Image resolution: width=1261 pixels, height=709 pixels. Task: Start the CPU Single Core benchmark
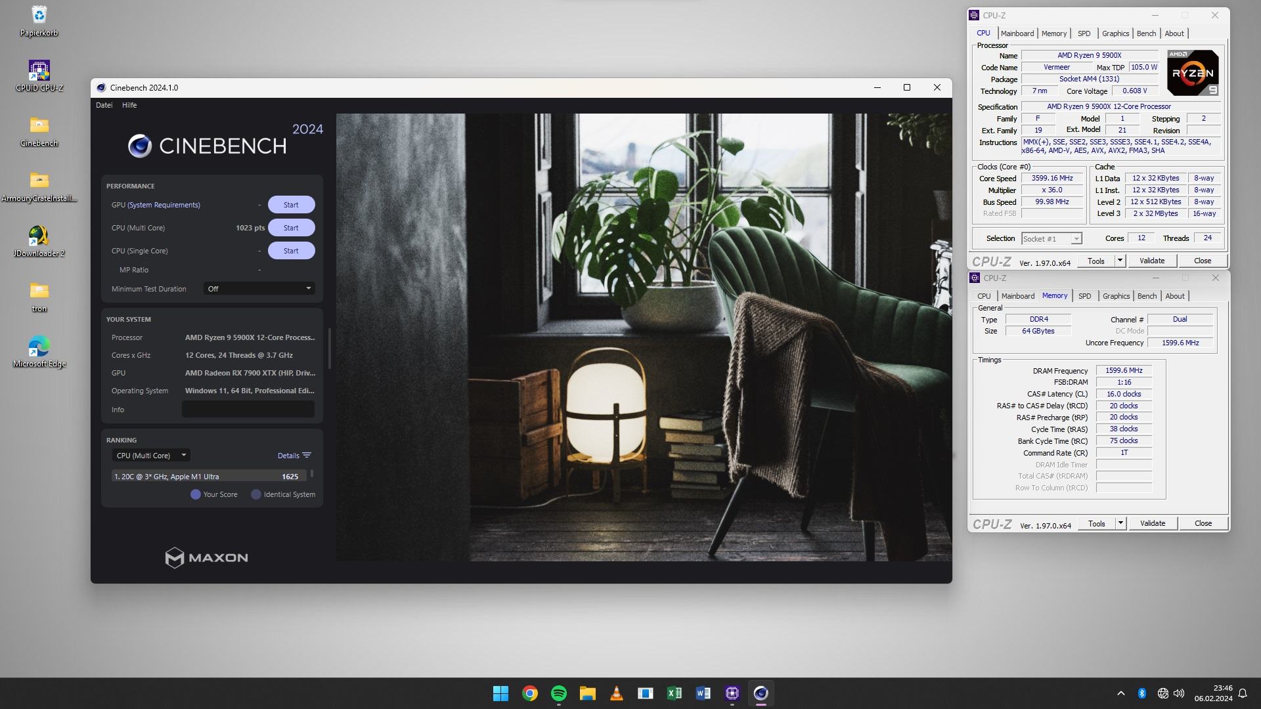(x=291, y=251)
